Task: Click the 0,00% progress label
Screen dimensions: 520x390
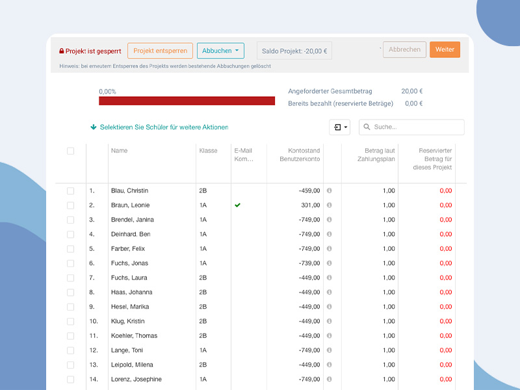Action: pyautogui.click(x=107, y=92)
